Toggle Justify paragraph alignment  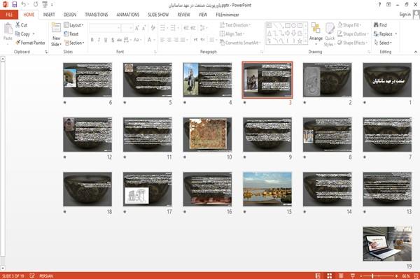point(183,40)
